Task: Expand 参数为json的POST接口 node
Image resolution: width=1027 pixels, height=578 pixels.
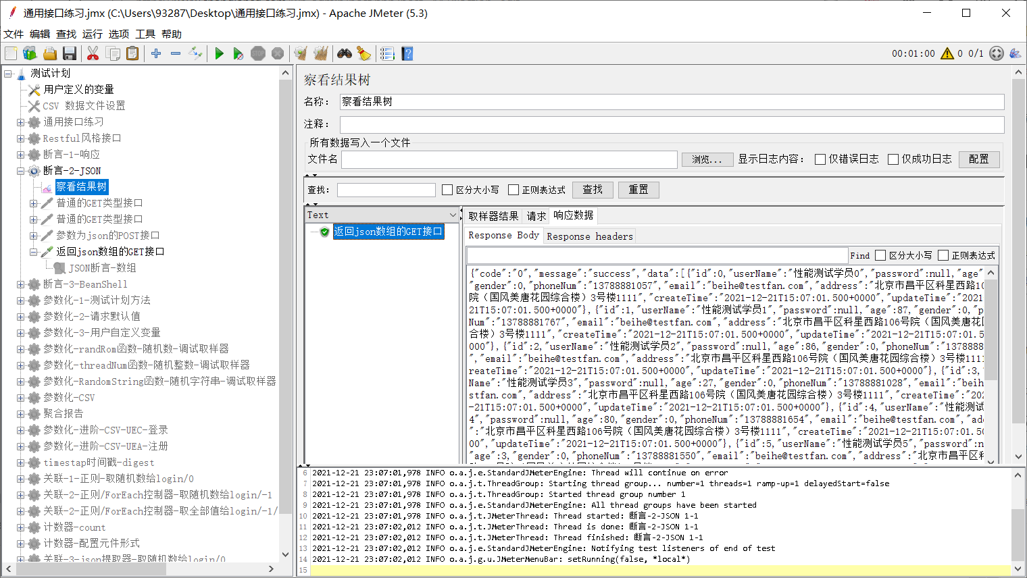Action: [33, 236]
